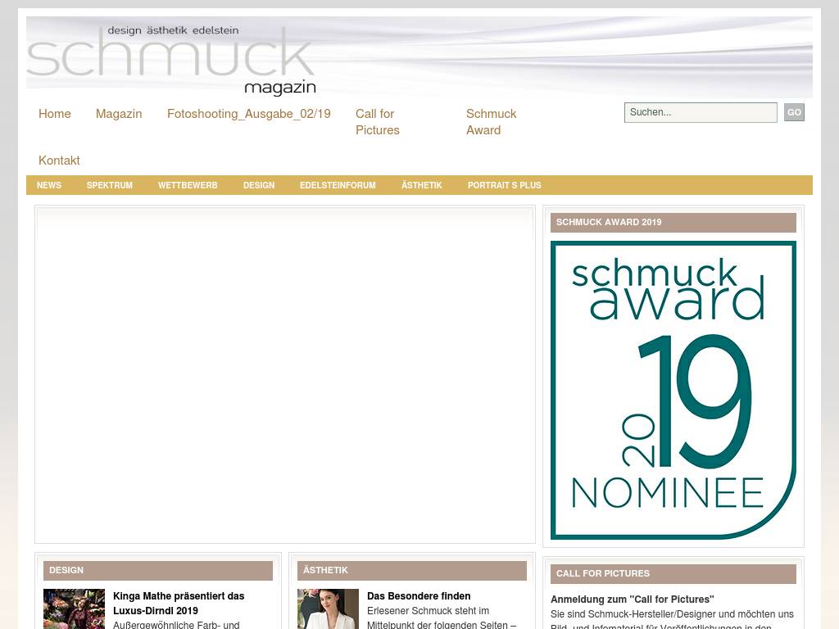Click the Kinga Mathe article thumbnail
Screen dimensions: 839x629
(74, 609)
